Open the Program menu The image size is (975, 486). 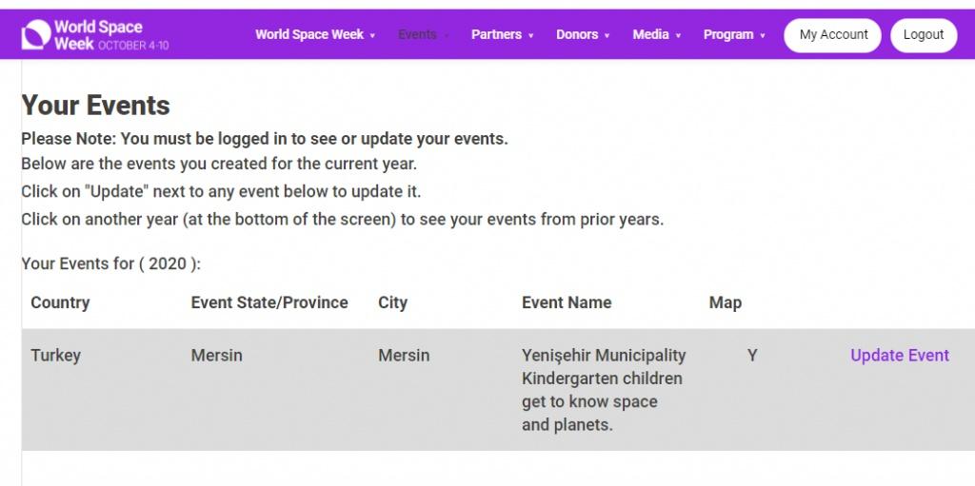click(728, 35)
